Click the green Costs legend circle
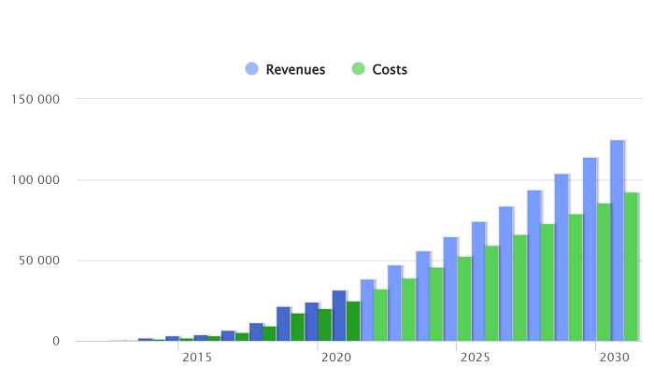 click(x=358, y=69)
